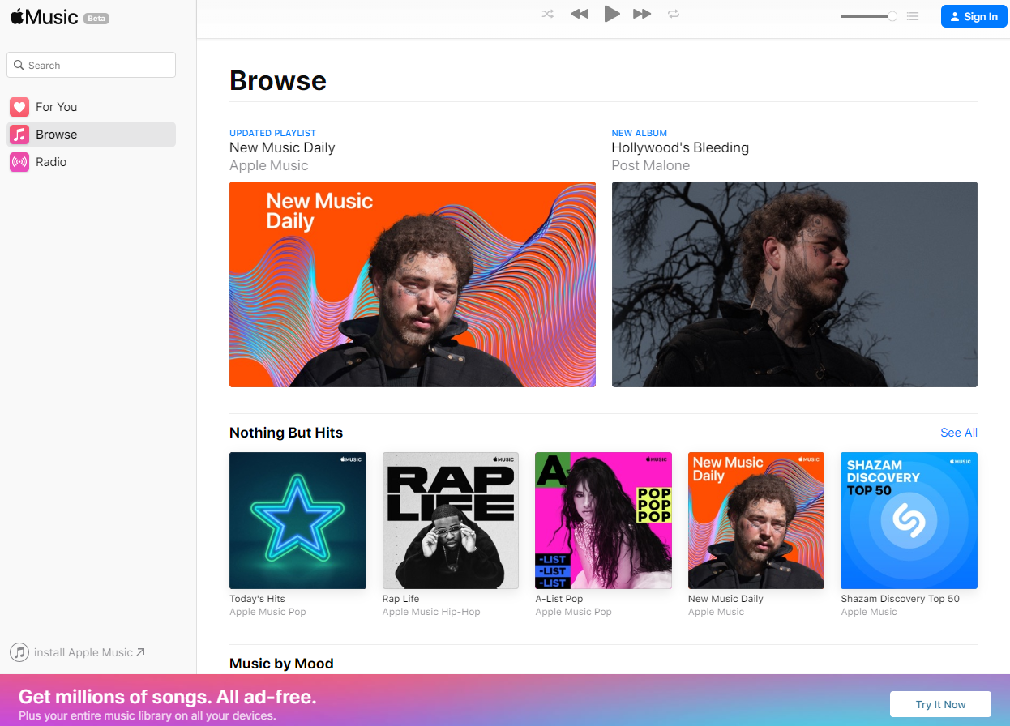
Task: Click the Beta badge
Action: click(96, 18)
